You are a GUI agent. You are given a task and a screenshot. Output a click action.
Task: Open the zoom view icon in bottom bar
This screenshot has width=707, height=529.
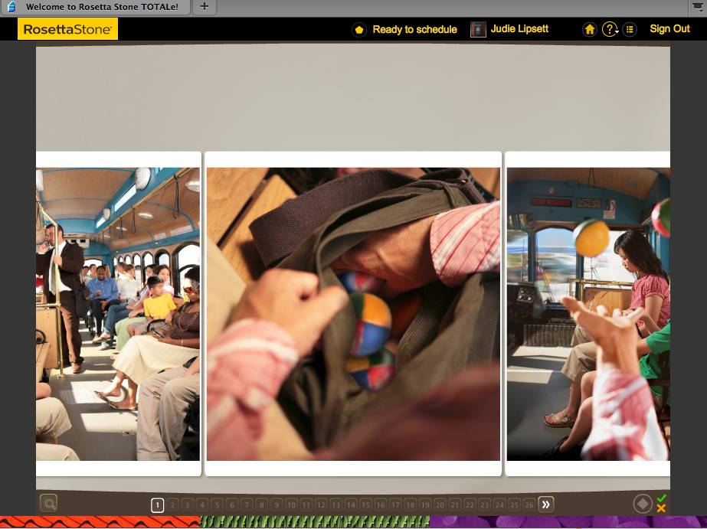(x=49, y=502)
